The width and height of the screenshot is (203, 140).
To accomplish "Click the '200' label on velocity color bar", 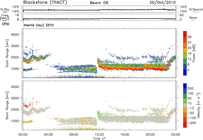I will pyautogui.click(x=191, y=88).
